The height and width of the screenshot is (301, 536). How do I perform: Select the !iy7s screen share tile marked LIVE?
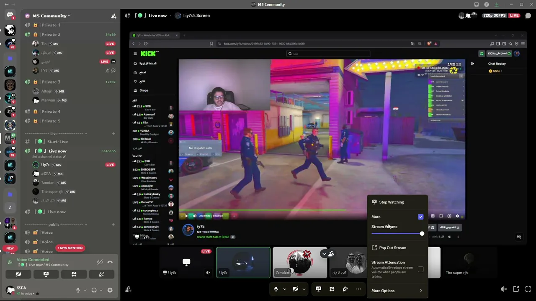[x=186, y=263]
